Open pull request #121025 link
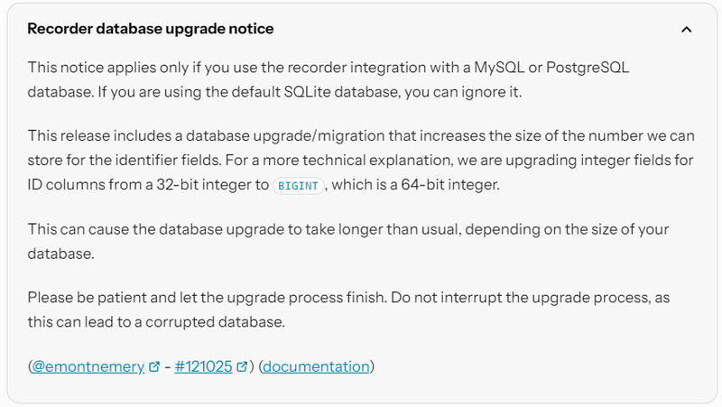The width and height of the screenshot is (722, 407). [204, 366]
